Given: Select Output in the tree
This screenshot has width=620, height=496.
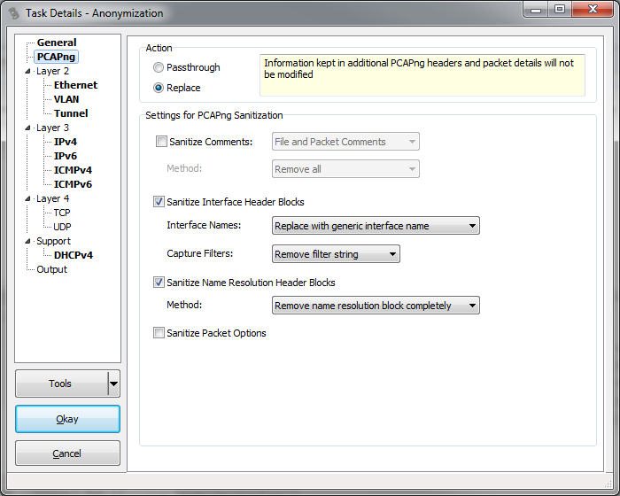Looking at the screenshot, I should click(51, 269).
